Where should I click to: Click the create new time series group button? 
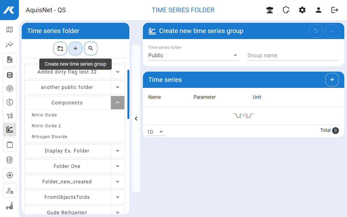point(75,49)
